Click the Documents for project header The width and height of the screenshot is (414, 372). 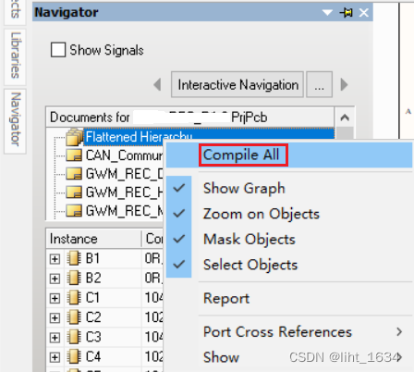click(x=190, y=118)
